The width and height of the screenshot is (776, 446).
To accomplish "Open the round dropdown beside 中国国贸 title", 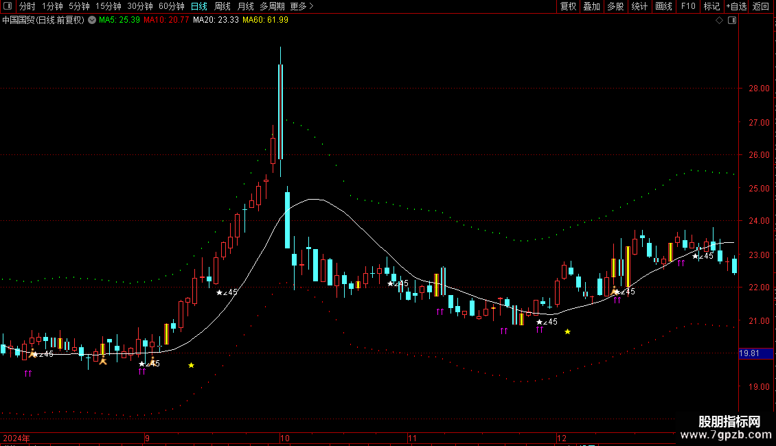I will pos(92,21).
